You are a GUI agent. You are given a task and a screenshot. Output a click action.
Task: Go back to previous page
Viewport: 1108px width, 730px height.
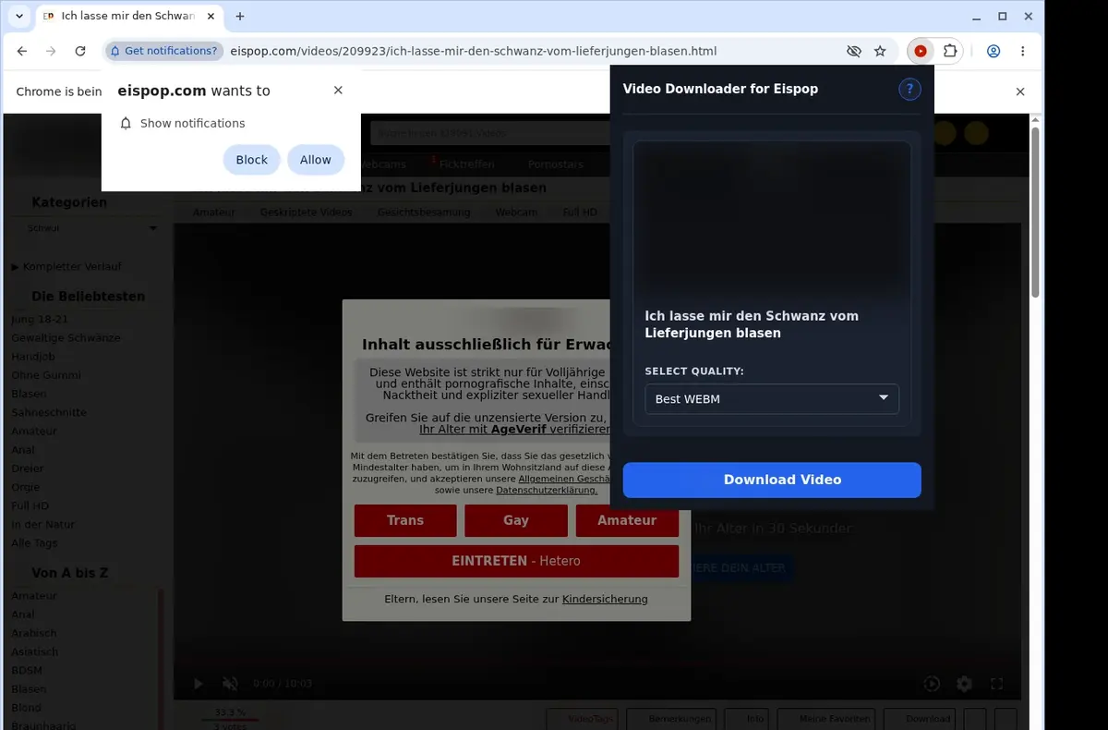(x=22, y=52)
